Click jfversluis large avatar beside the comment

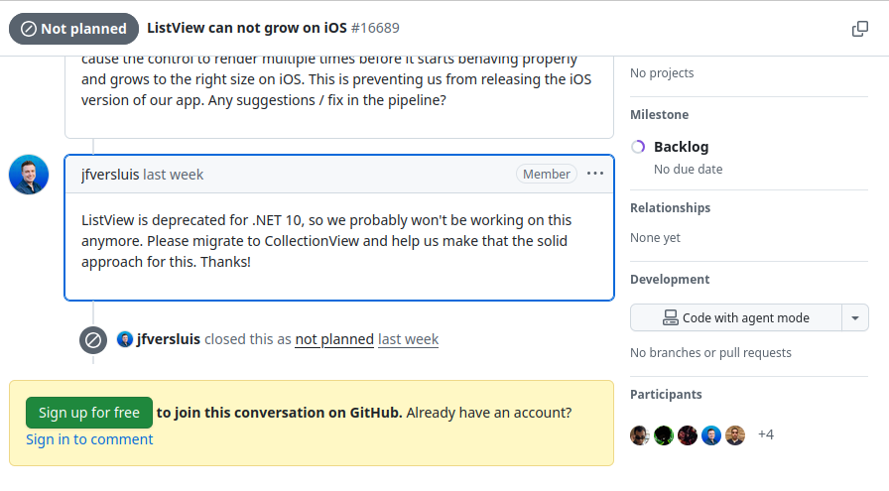click(x=29, y=175)
